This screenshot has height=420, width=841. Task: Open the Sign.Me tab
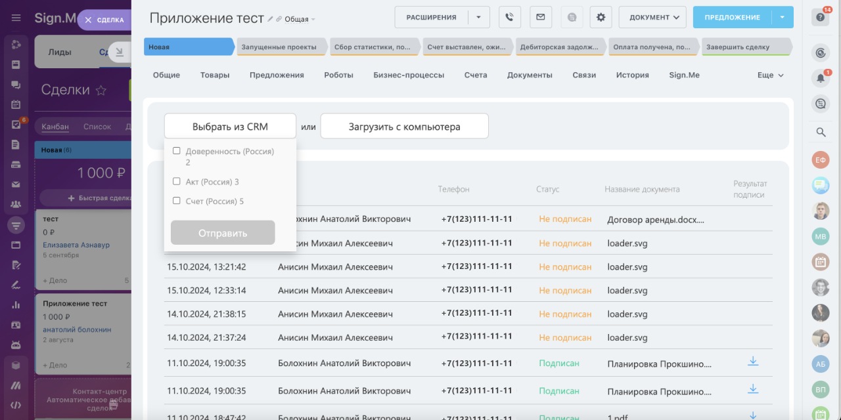[684, 75]
